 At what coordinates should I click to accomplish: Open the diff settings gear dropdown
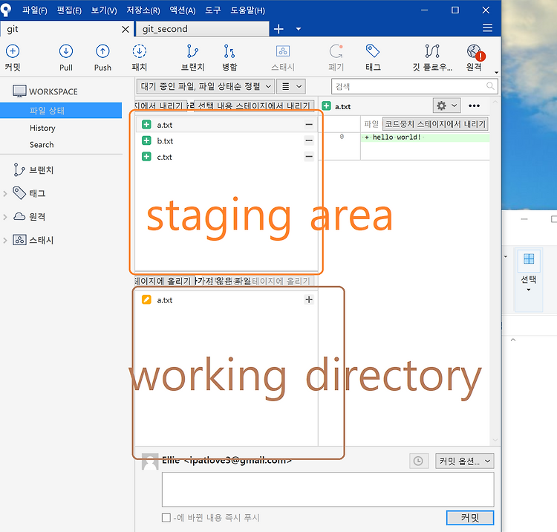click(447, 106)
